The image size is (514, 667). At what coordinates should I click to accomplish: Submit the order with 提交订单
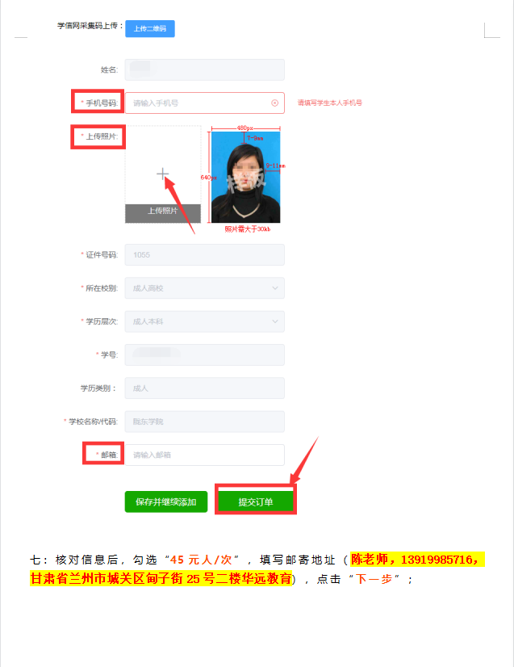256,502
